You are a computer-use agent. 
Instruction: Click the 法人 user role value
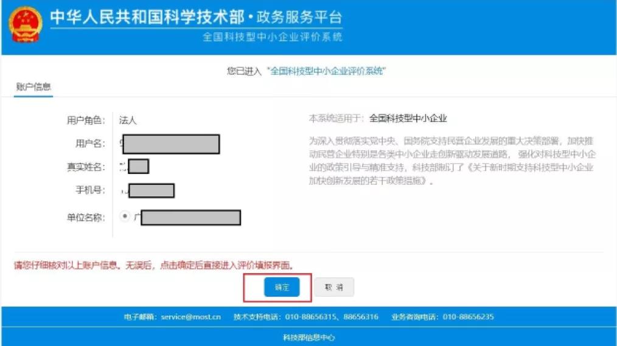(x=128, y=120)
